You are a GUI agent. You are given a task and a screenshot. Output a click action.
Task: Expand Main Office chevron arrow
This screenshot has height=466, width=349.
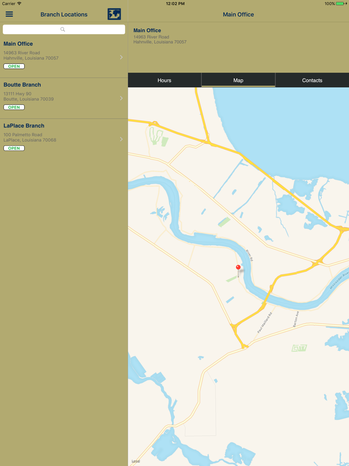click(x=121, y=57)
